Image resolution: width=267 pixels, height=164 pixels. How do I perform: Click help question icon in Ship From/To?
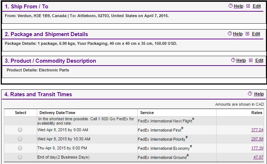[230, 6]
